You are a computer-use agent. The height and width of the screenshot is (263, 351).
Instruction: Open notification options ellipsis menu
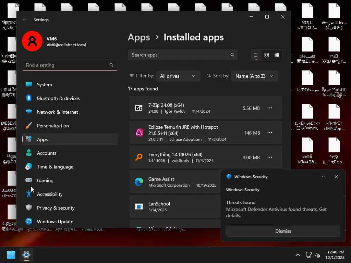click(323, 177)
